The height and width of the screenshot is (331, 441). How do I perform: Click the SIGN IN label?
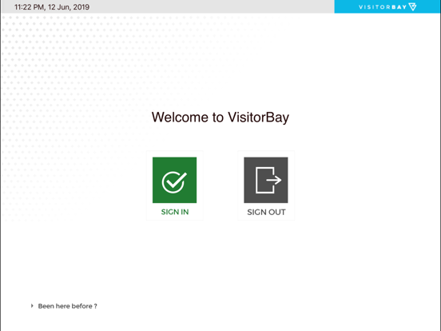(175, 212)
